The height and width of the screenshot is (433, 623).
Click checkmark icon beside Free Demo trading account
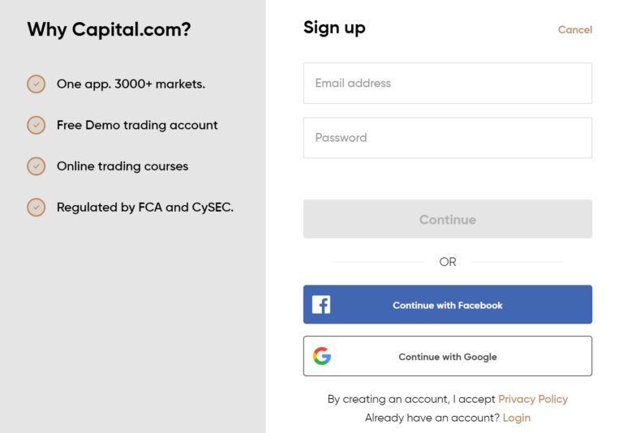37,125
